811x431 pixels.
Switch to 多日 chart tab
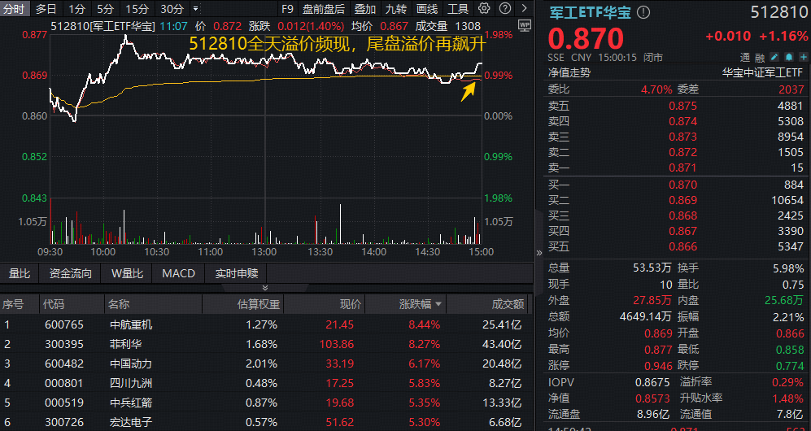[x=46, y=9]
